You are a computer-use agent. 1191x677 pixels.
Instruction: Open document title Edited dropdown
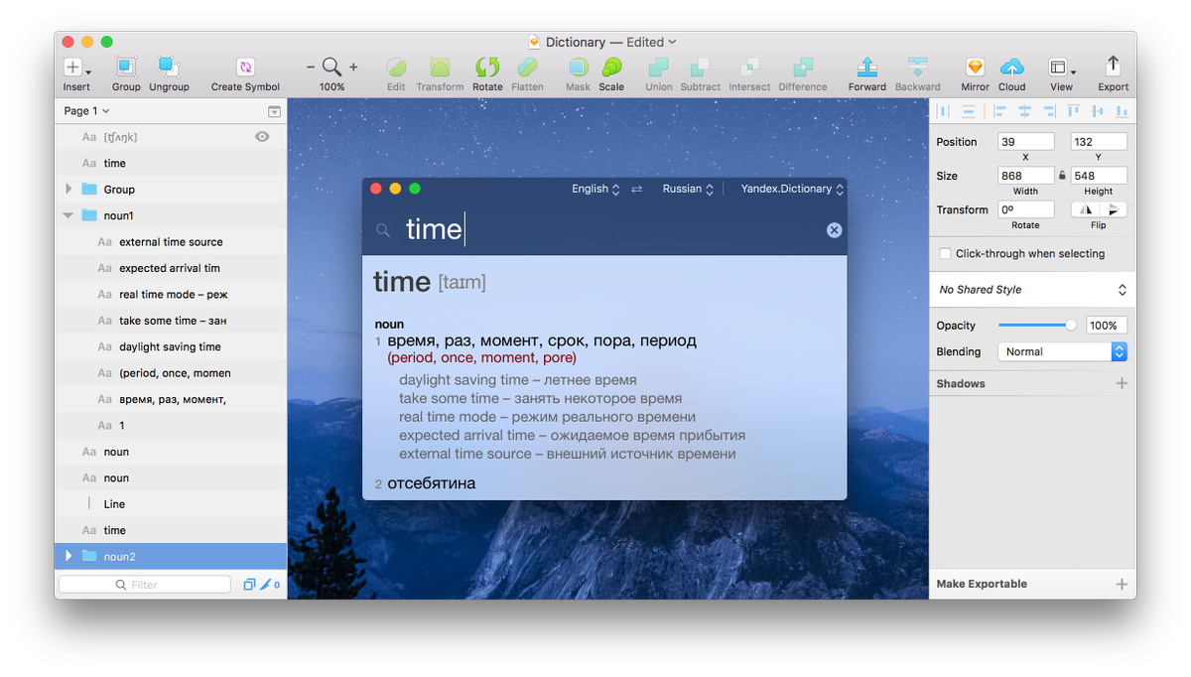tap(651, 42)
